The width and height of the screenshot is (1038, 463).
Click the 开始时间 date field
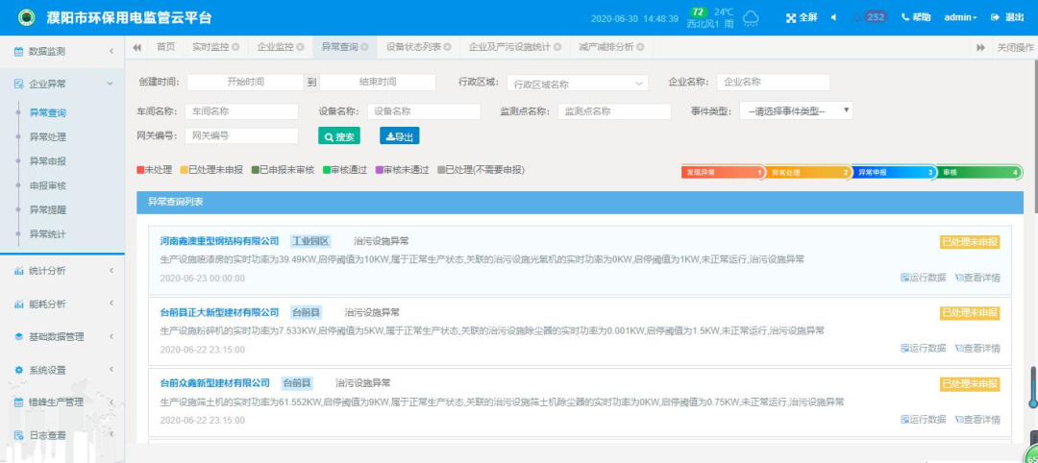pos(245,82)
